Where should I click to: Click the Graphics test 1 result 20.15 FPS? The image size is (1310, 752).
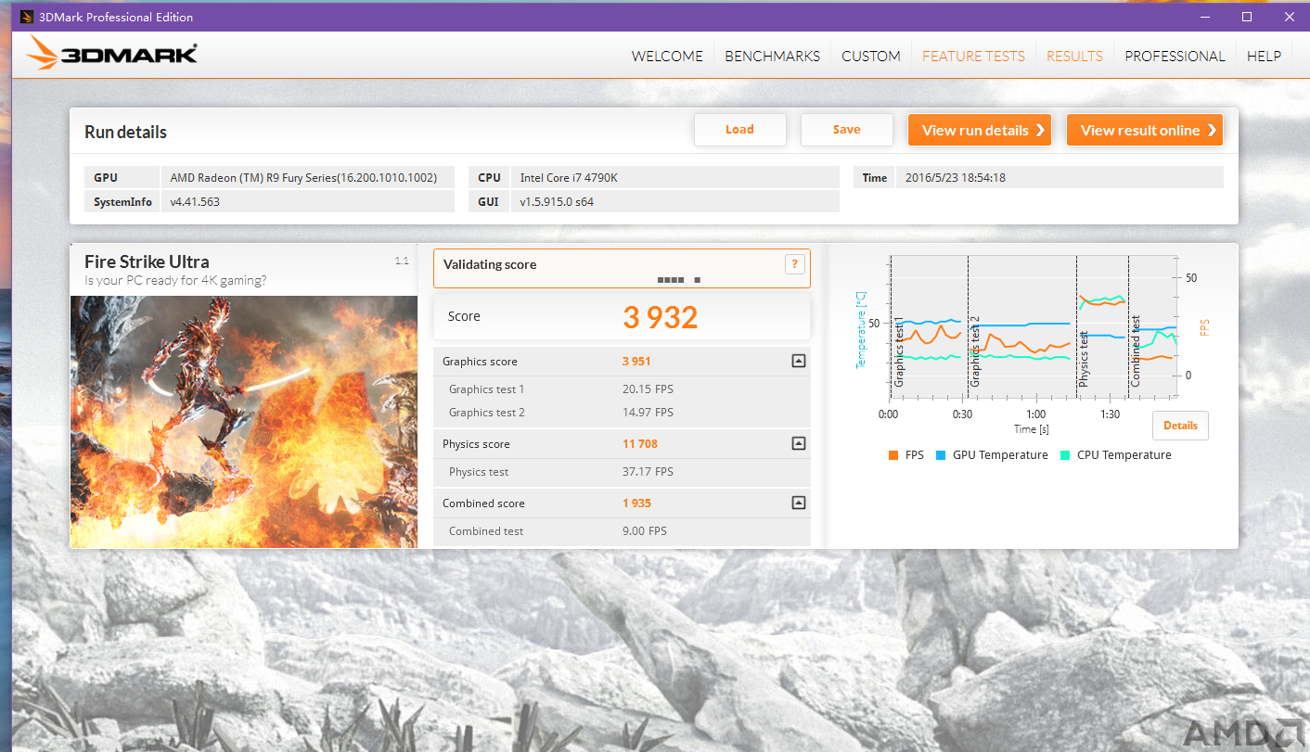pyautogui.click(x=648, y=389)
